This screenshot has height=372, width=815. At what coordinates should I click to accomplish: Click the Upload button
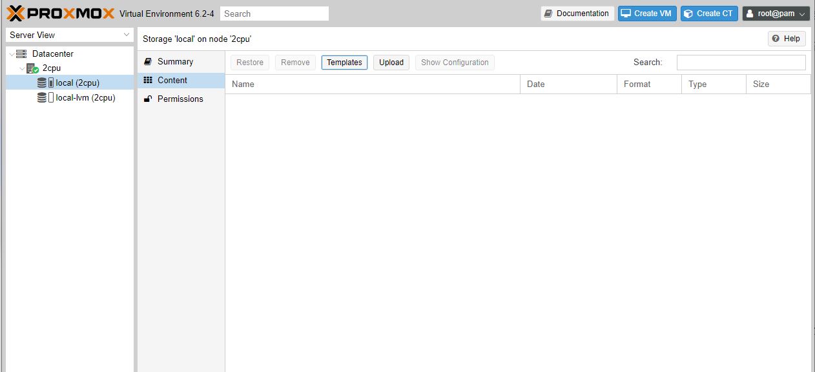click(391, 63)
